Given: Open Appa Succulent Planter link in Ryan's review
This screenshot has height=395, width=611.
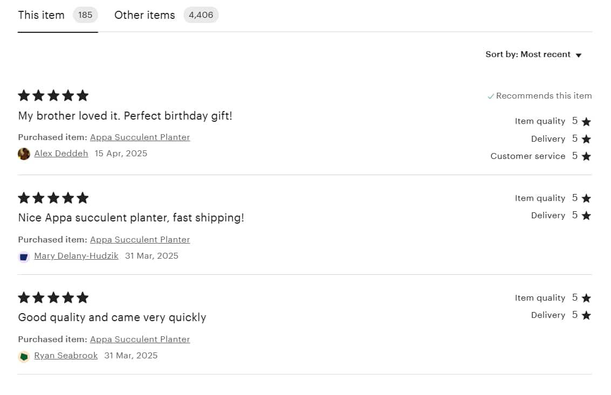Looking at the screenshot, I should click(140, 339).
